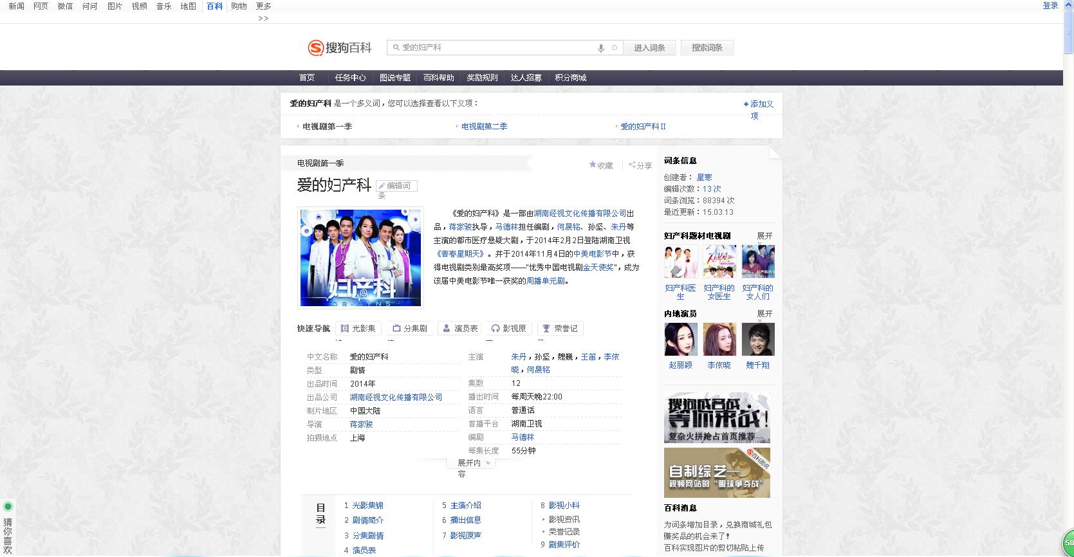Open 奖励规则 in the navigation bar
This screenshot has height=557, width=1074.
click(x=482, y=78)
